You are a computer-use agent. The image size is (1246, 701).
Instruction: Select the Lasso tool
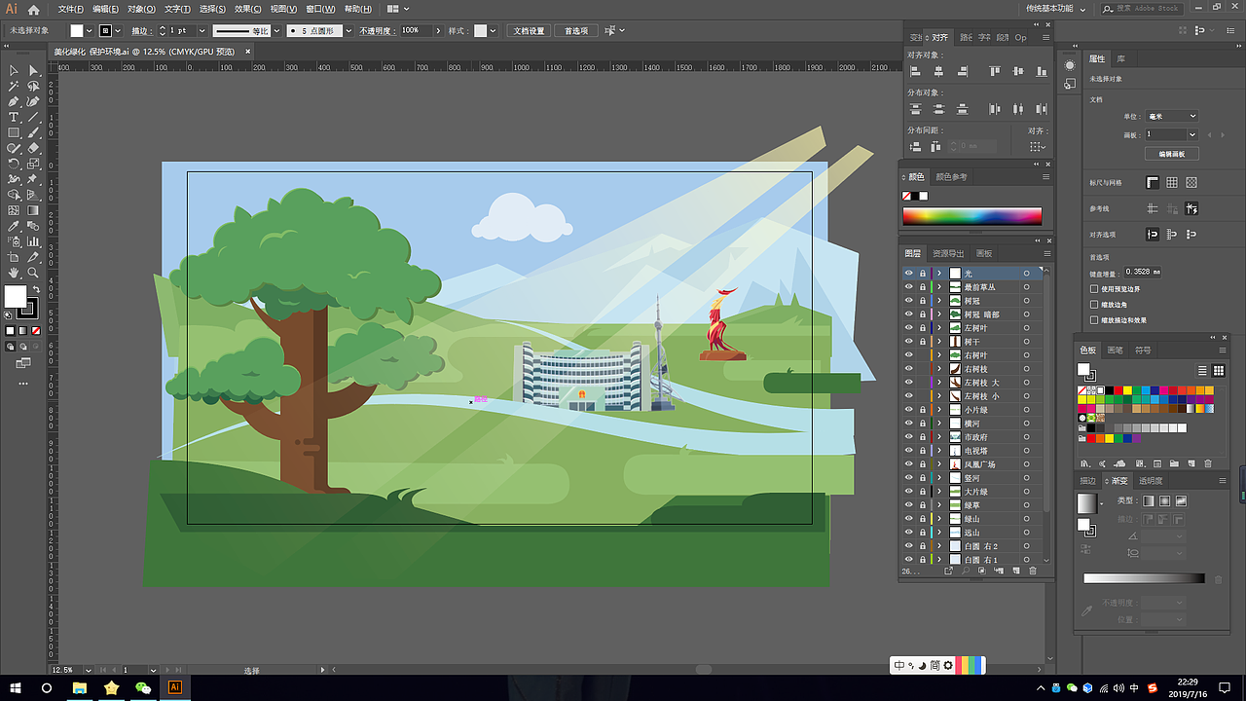tap(33, 86)
